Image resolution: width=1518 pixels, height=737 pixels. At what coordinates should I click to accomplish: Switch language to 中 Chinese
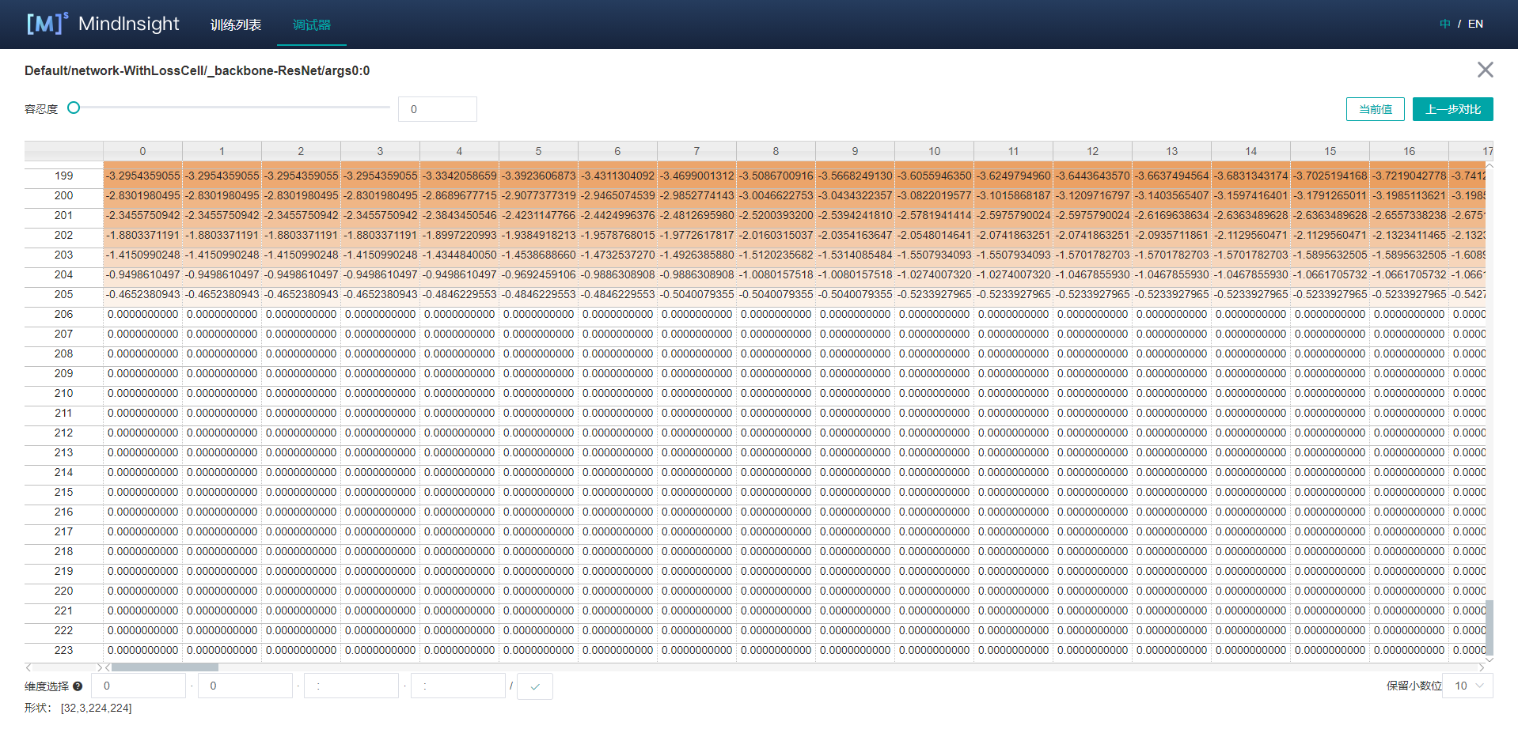click(1445, 24)
